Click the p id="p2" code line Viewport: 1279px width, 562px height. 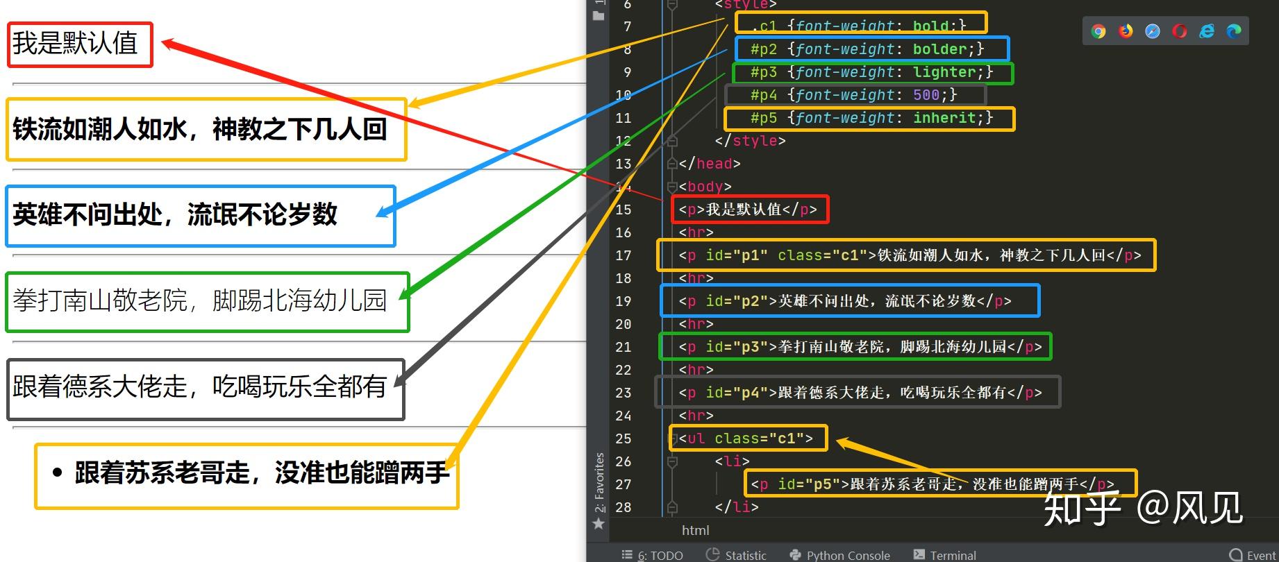(x=845, y=301)
